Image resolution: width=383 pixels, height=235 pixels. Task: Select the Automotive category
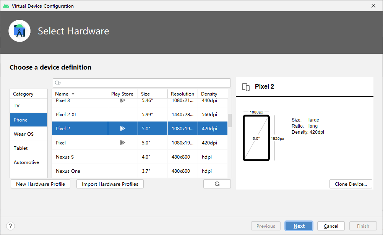coord(29,162)
